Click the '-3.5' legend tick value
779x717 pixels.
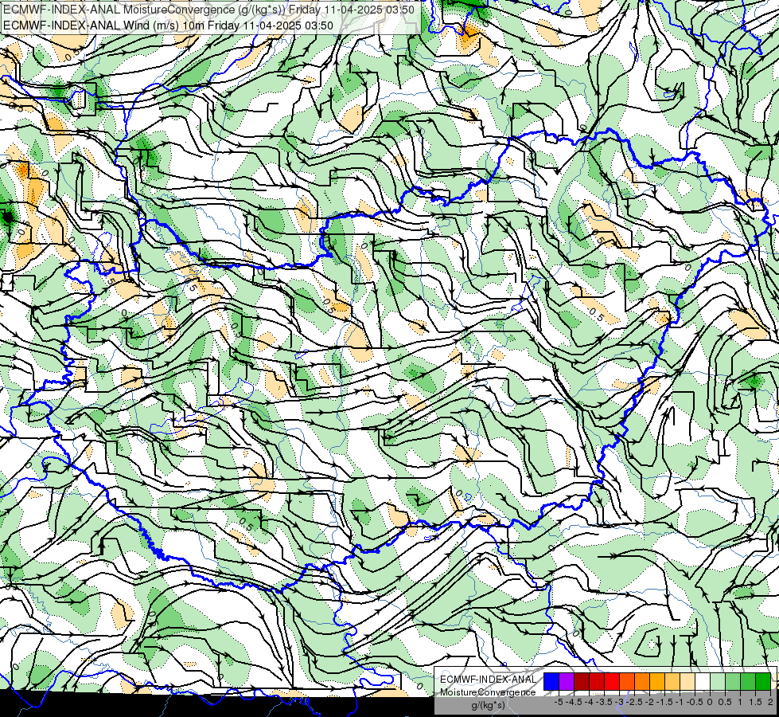pyautogui.click(x=604, y=702)
